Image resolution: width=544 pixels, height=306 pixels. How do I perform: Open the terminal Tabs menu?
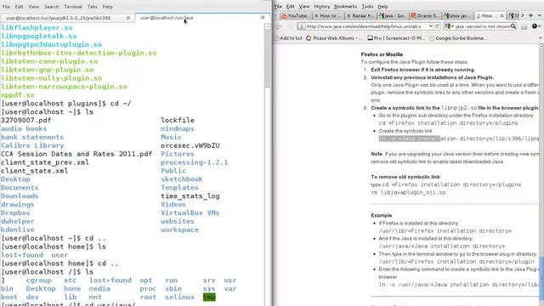(x=93, y=7)
